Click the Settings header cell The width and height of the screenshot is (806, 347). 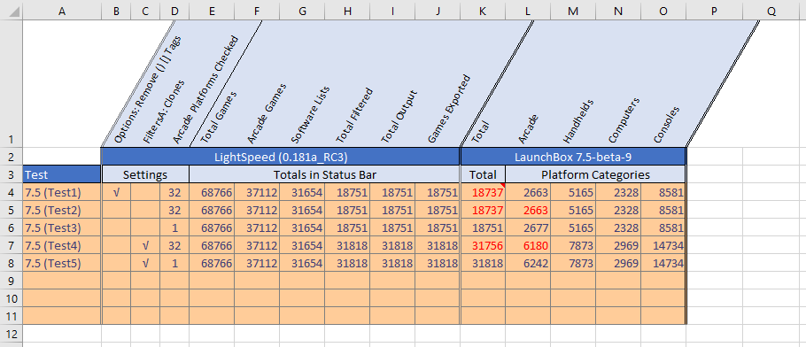pos(145,174)
